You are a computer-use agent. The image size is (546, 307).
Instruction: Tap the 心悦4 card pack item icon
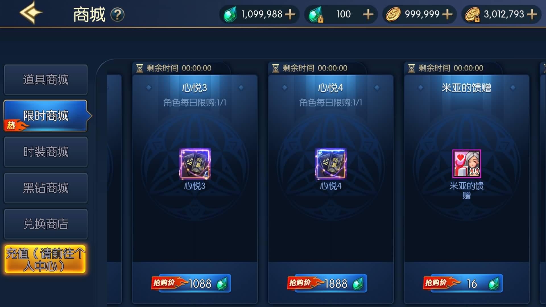[x=331, y=164]
